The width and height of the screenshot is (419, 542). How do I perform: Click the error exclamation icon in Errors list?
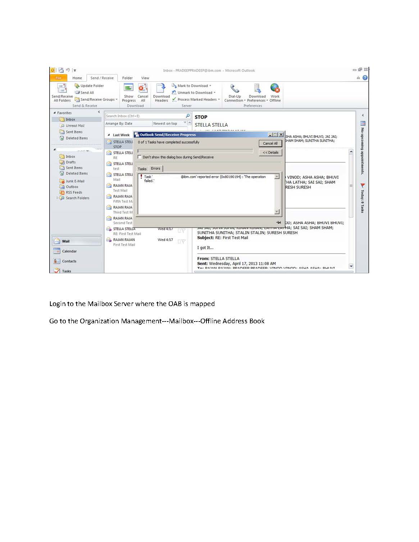pyautogui.click(x=141, y=177)
